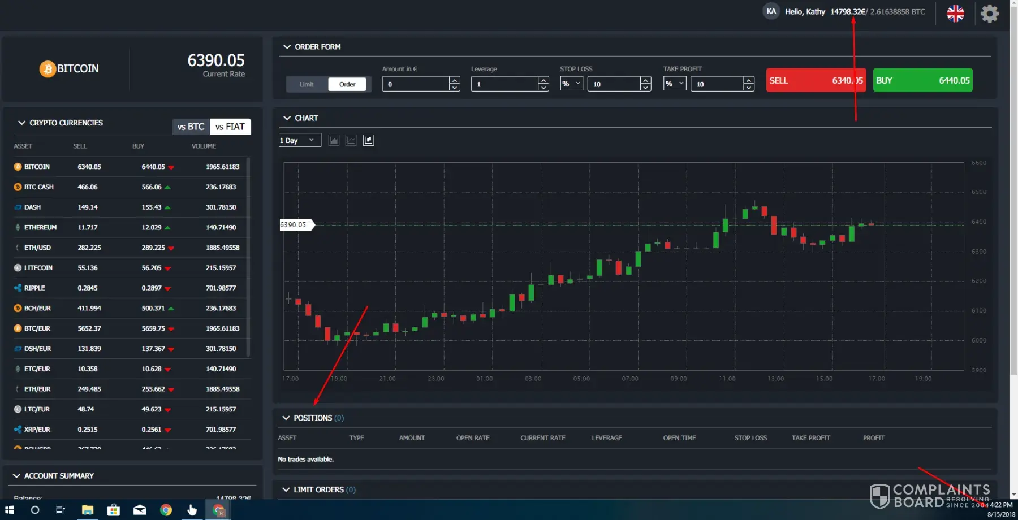Screen dimensions: 1018x520
Task: Collapse the Positions section
Action: click(286, 418)
